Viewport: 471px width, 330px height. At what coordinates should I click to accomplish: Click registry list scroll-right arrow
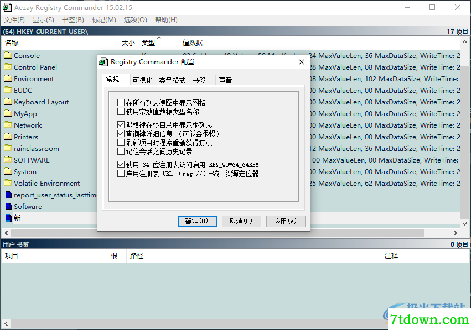(x=456, y=233)
